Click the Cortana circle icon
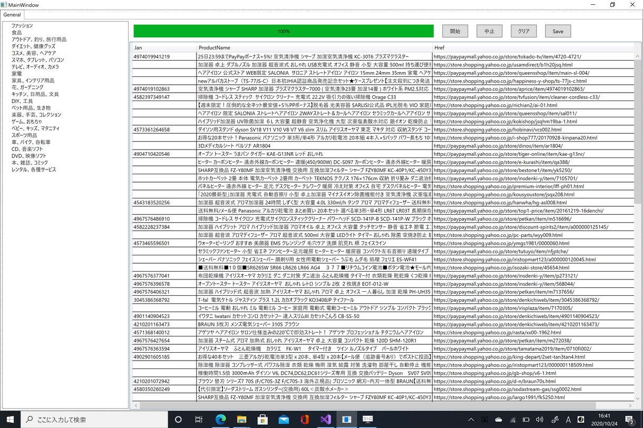Screen dimensions: 643x428 coord(178,420)
